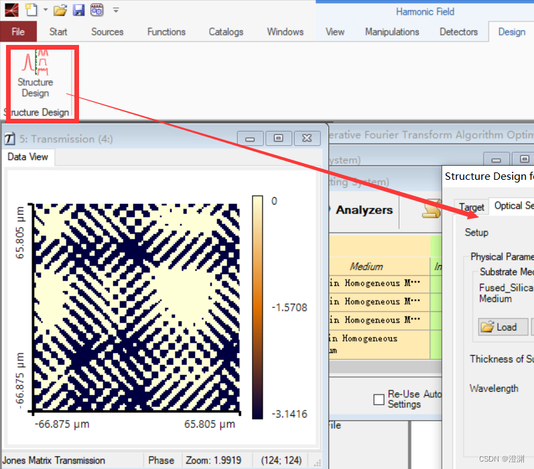
Task: Click the Phase status bar field
Action: [x=161, y=460]
